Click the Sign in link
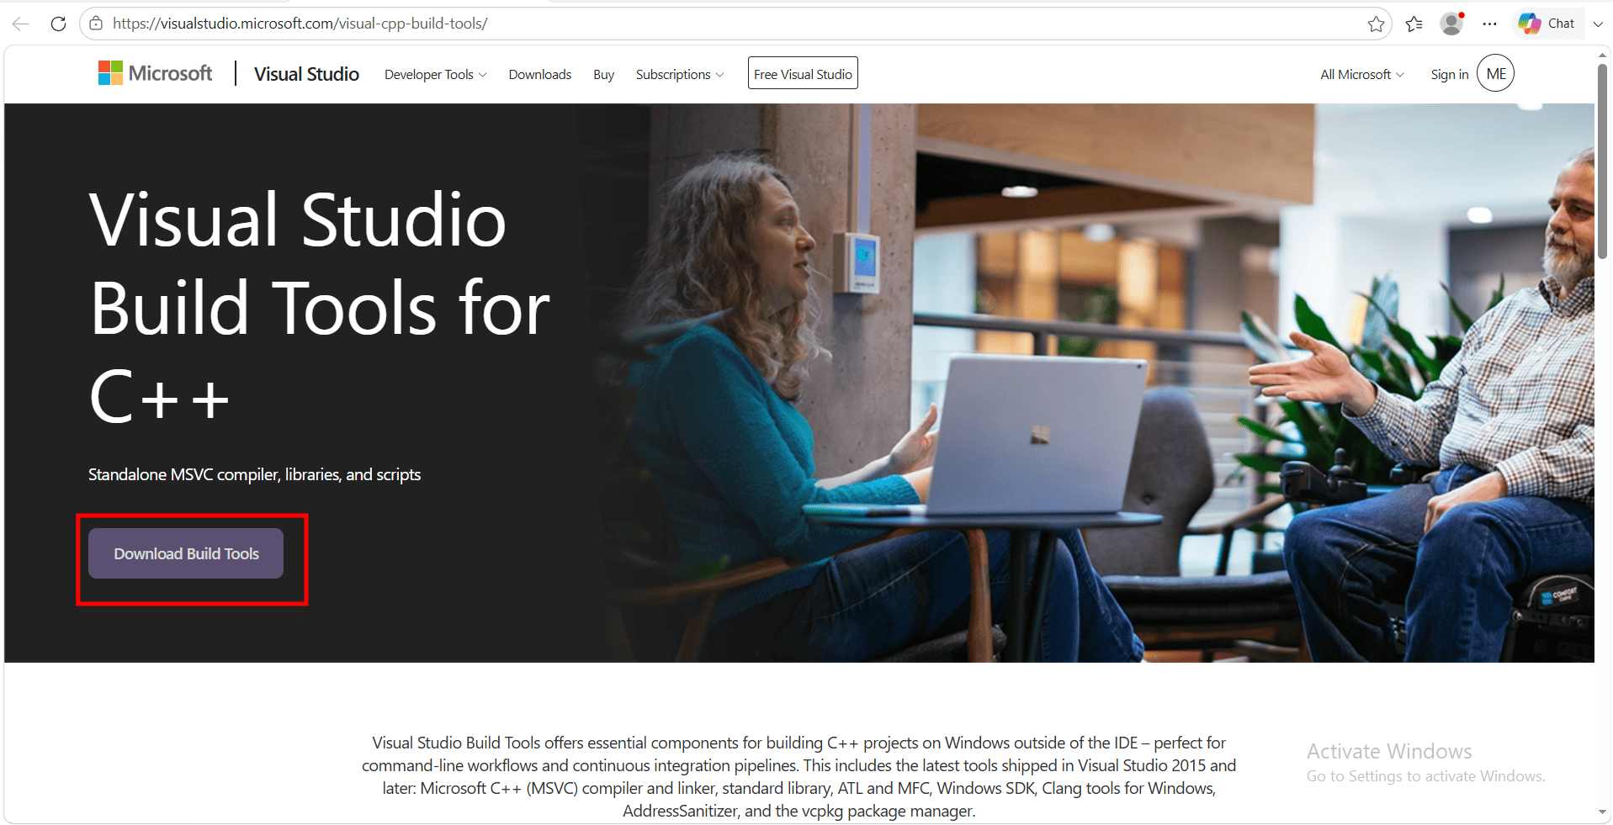Viewport: 1613px width, 825px height. [1449, 75]
